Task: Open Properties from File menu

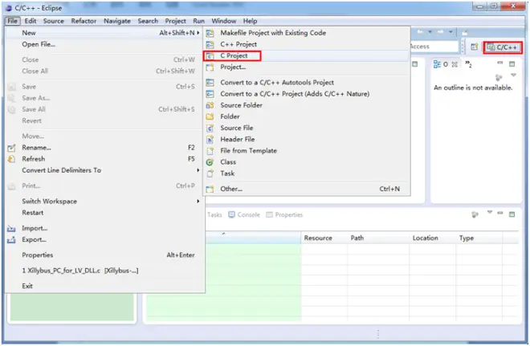Action: point(104,255)
